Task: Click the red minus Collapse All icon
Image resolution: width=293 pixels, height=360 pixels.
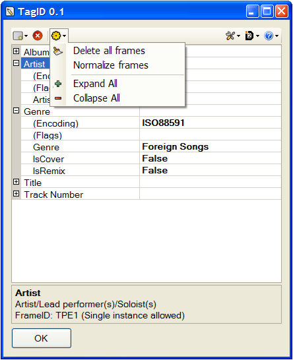Action: 58,98
